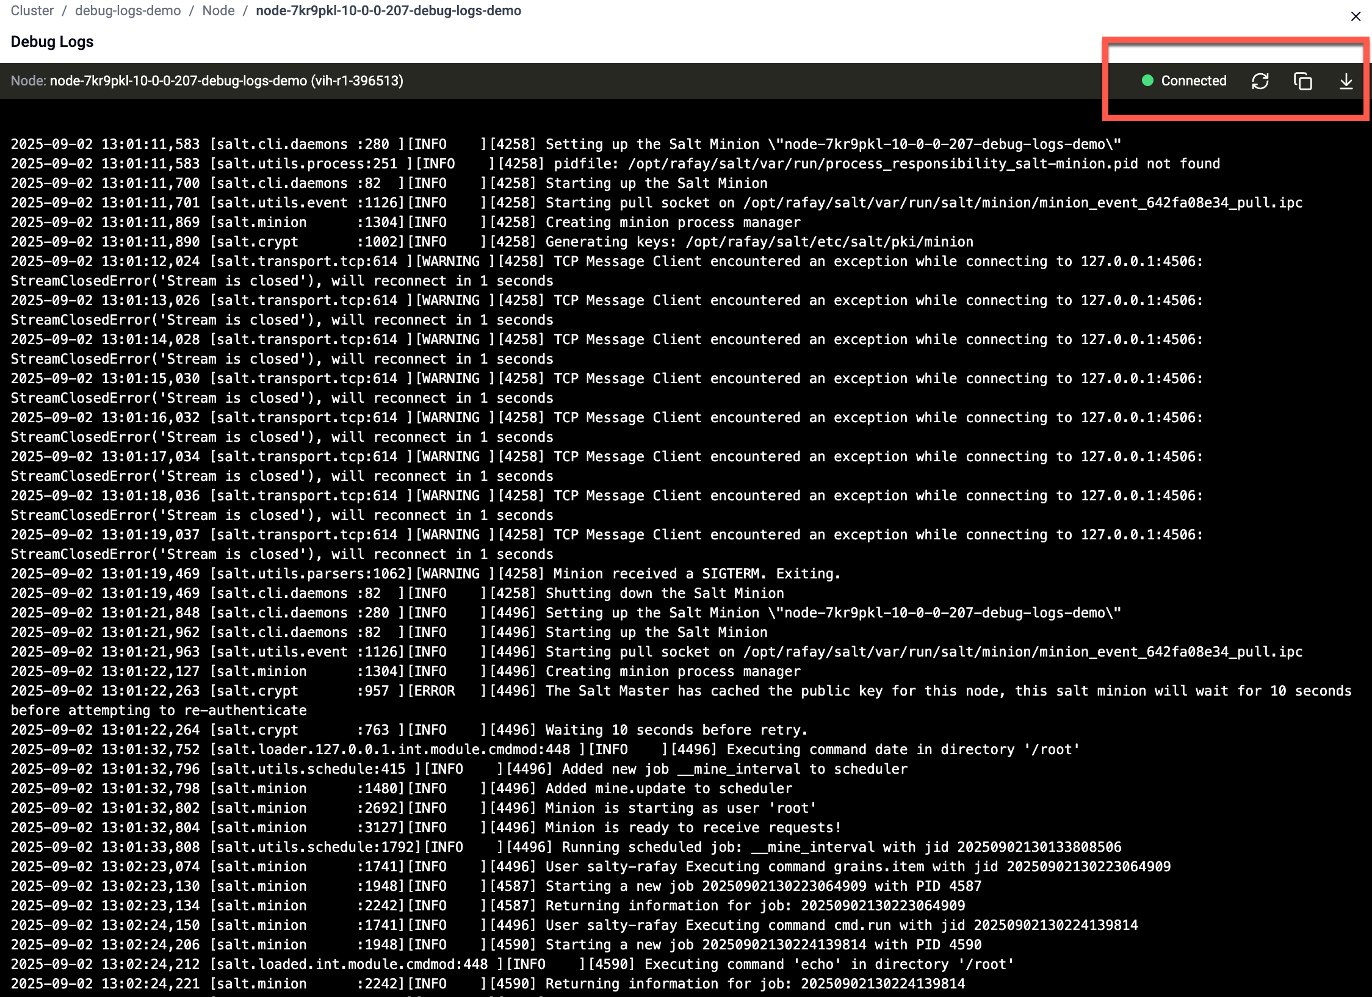Click log line 'Waiting 10 seconds before retry.'
The height and width of the screenshot is (997, 1372).
pos(410,730)
